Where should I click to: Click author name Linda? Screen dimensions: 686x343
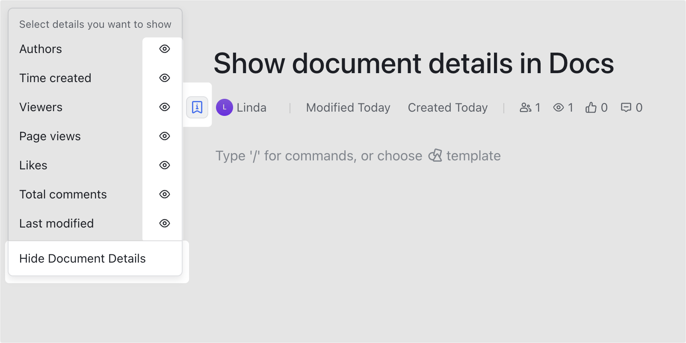(251, 107)
